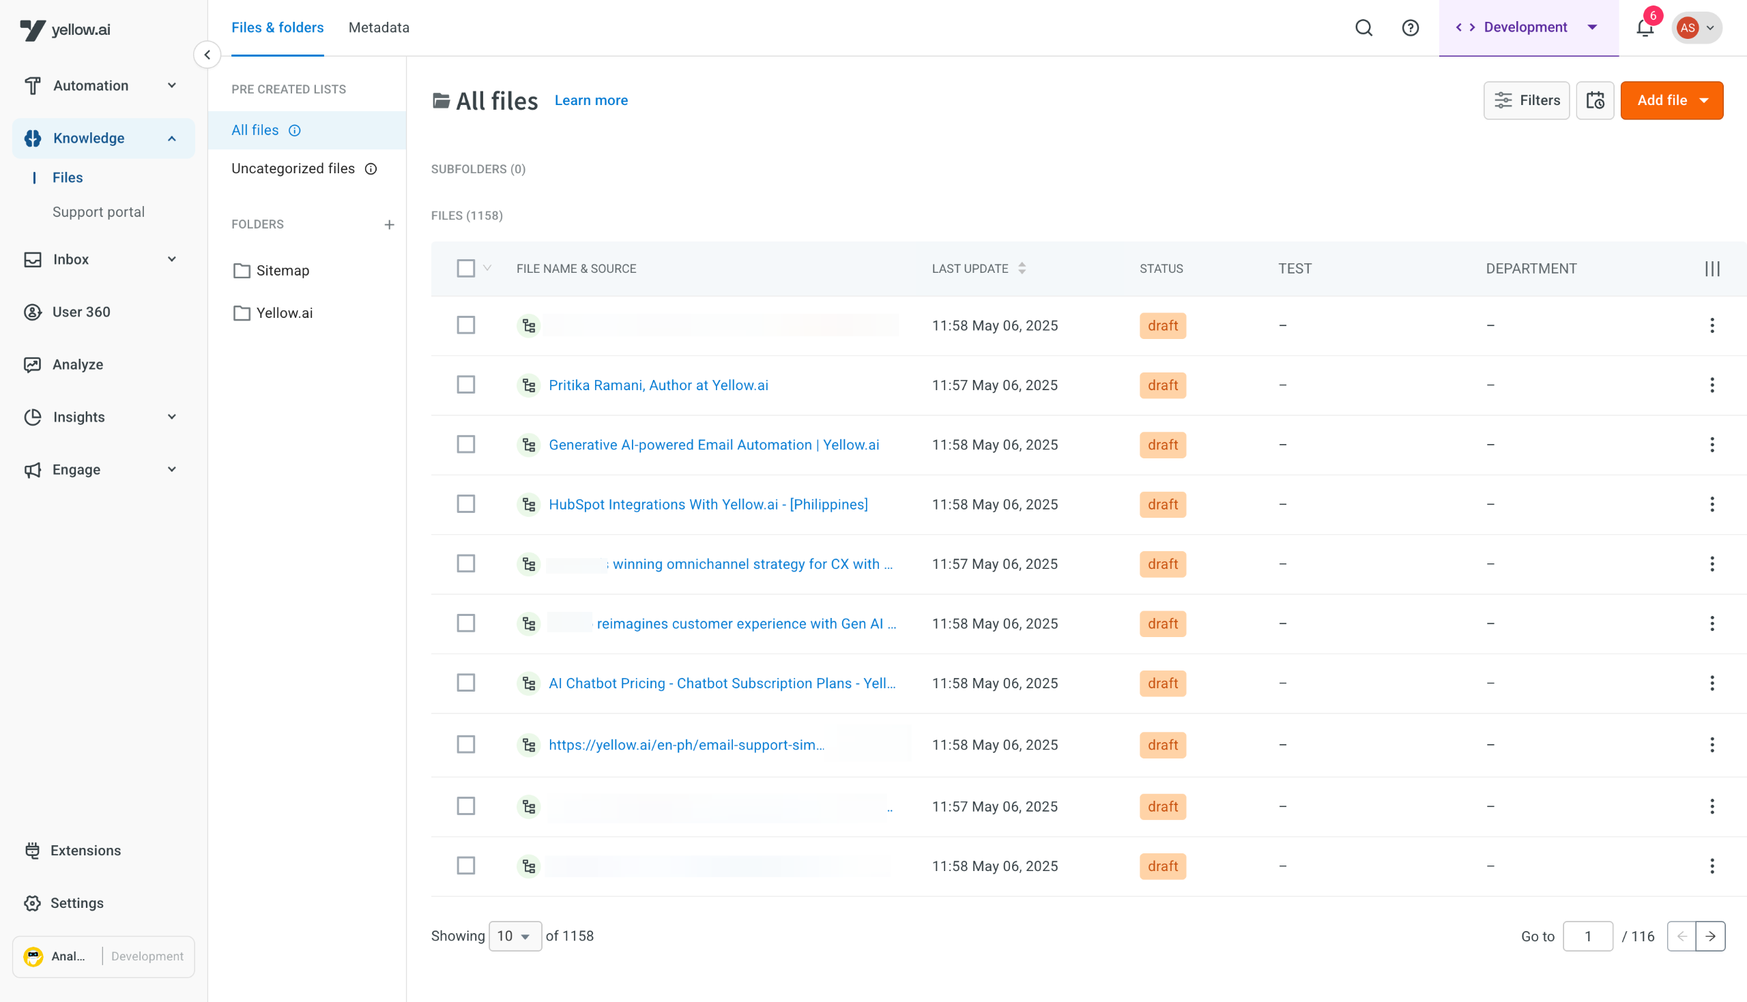Image resolution: width=1747 pixels, height=1002 pixels.
Task: Switch to the Metadata tab
Action: point(379,27)
